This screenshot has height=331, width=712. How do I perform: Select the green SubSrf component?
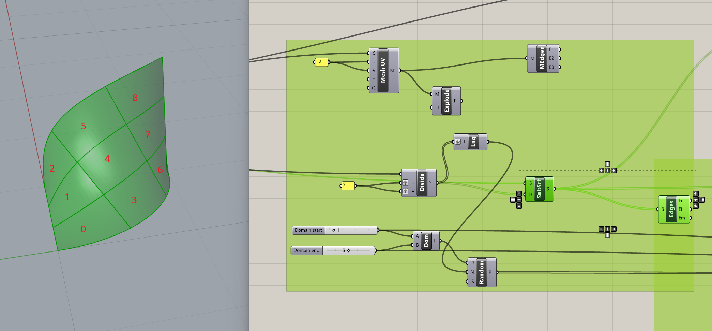(539, 189)
